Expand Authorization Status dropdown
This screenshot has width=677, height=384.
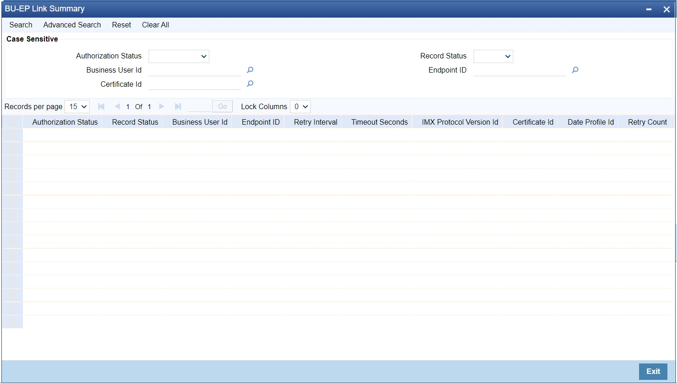[179, 56]
